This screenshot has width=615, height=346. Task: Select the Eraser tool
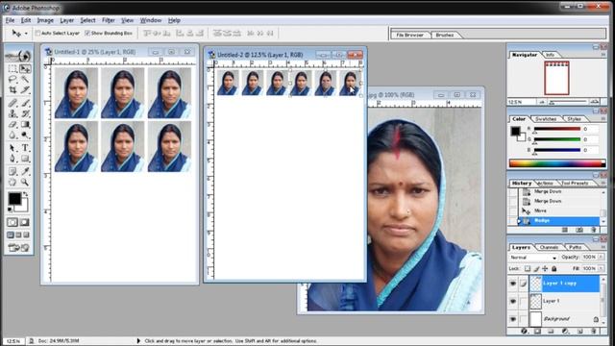pyautogui.click(x=12, y=124)
